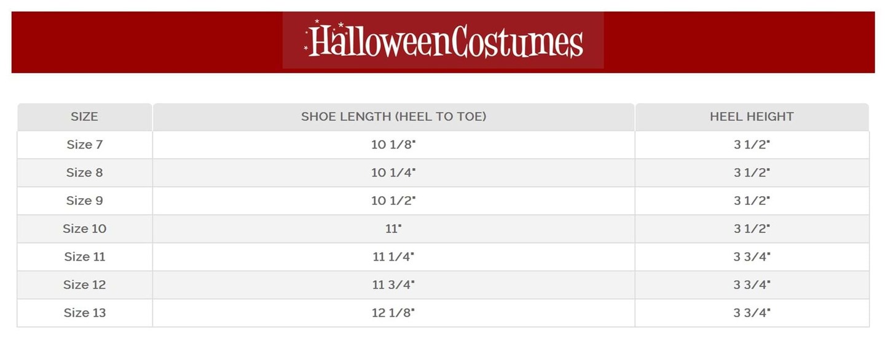Click the 10 1/2" shoe length cell
885x344 pixels.
(x=393, y=201)
